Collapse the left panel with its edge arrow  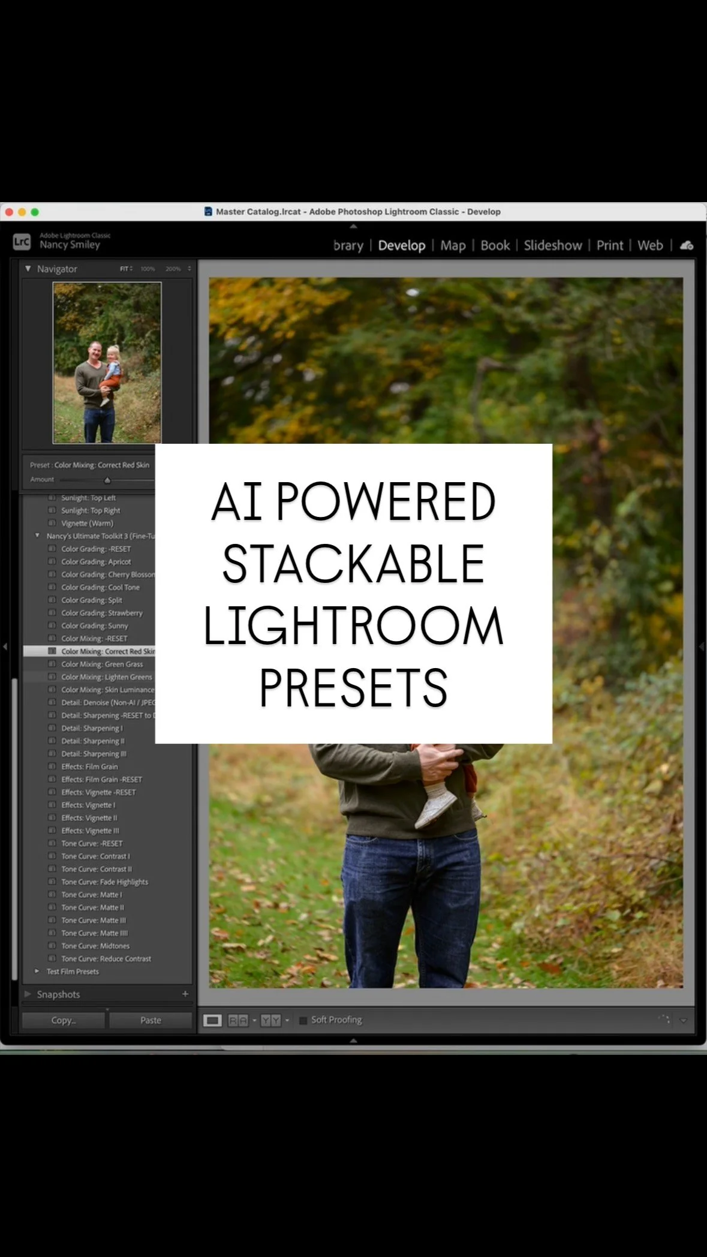tap(5, 646)
